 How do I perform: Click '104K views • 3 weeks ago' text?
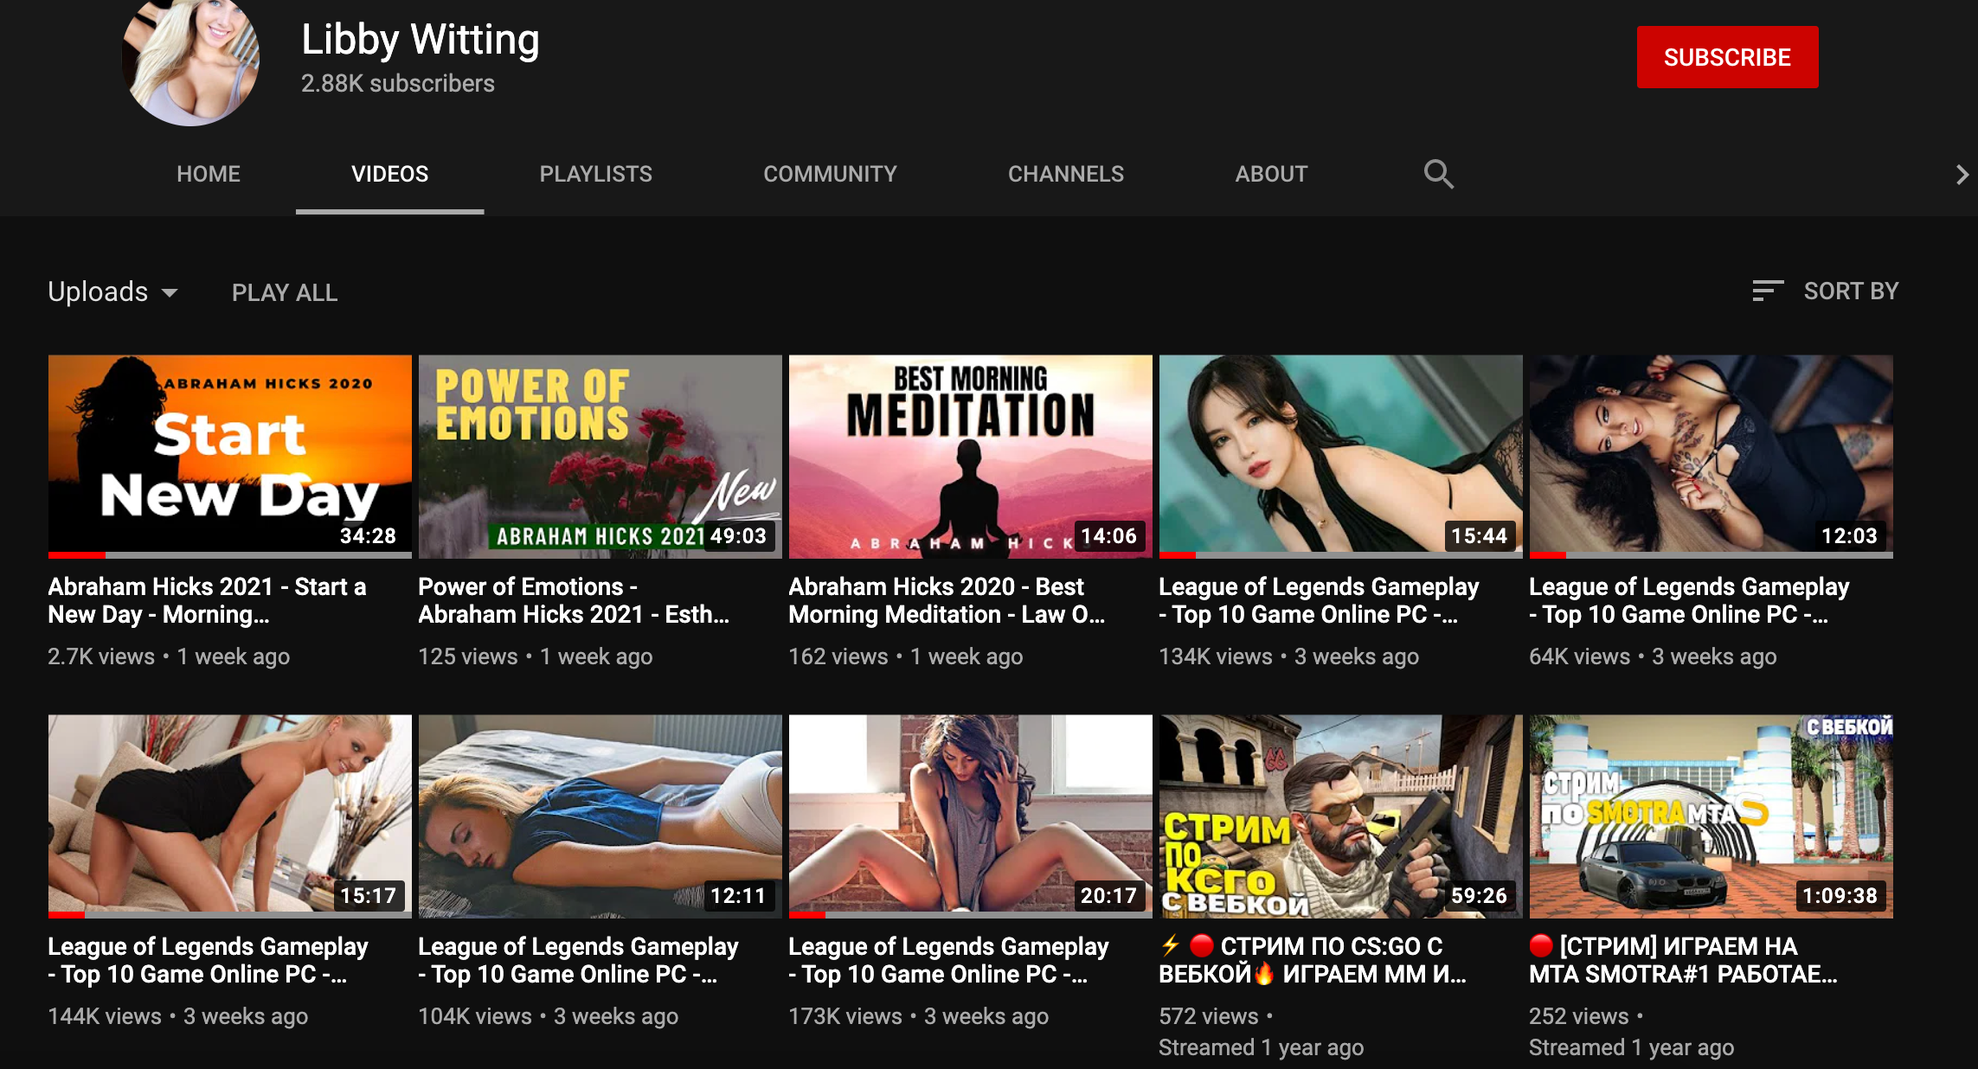[x=549, y=1016]
